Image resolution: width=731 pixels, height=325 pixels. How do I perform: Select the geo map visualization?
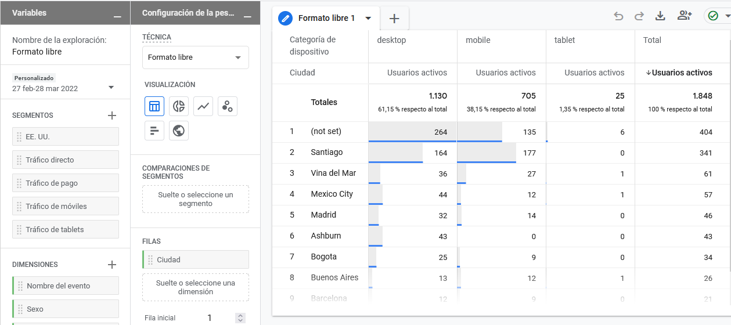click(179, 131)
